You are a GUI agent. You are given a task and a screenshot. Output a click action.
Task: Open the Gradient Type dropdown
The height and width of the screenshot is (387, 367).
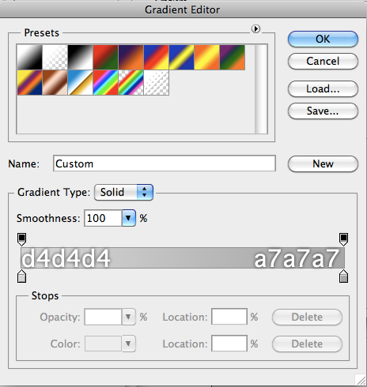[x=123, y=192]
